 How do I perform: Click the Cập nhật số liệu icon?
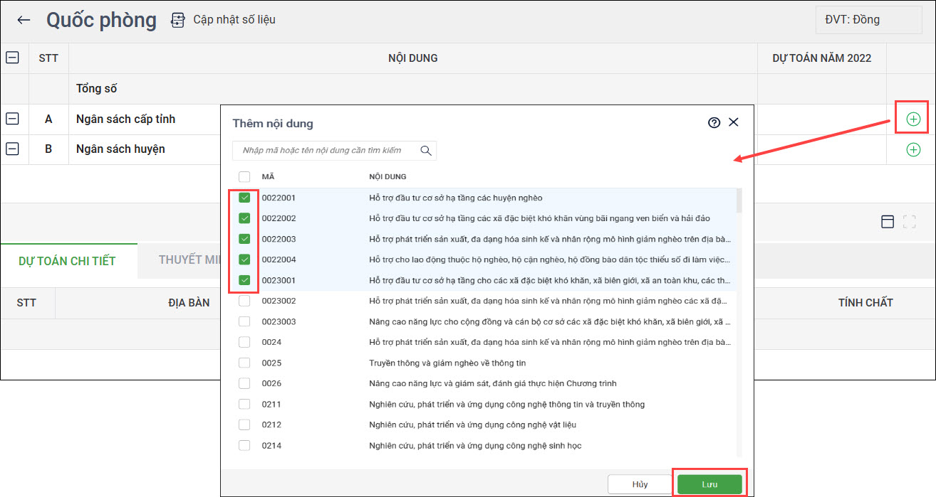pos(178,20)
